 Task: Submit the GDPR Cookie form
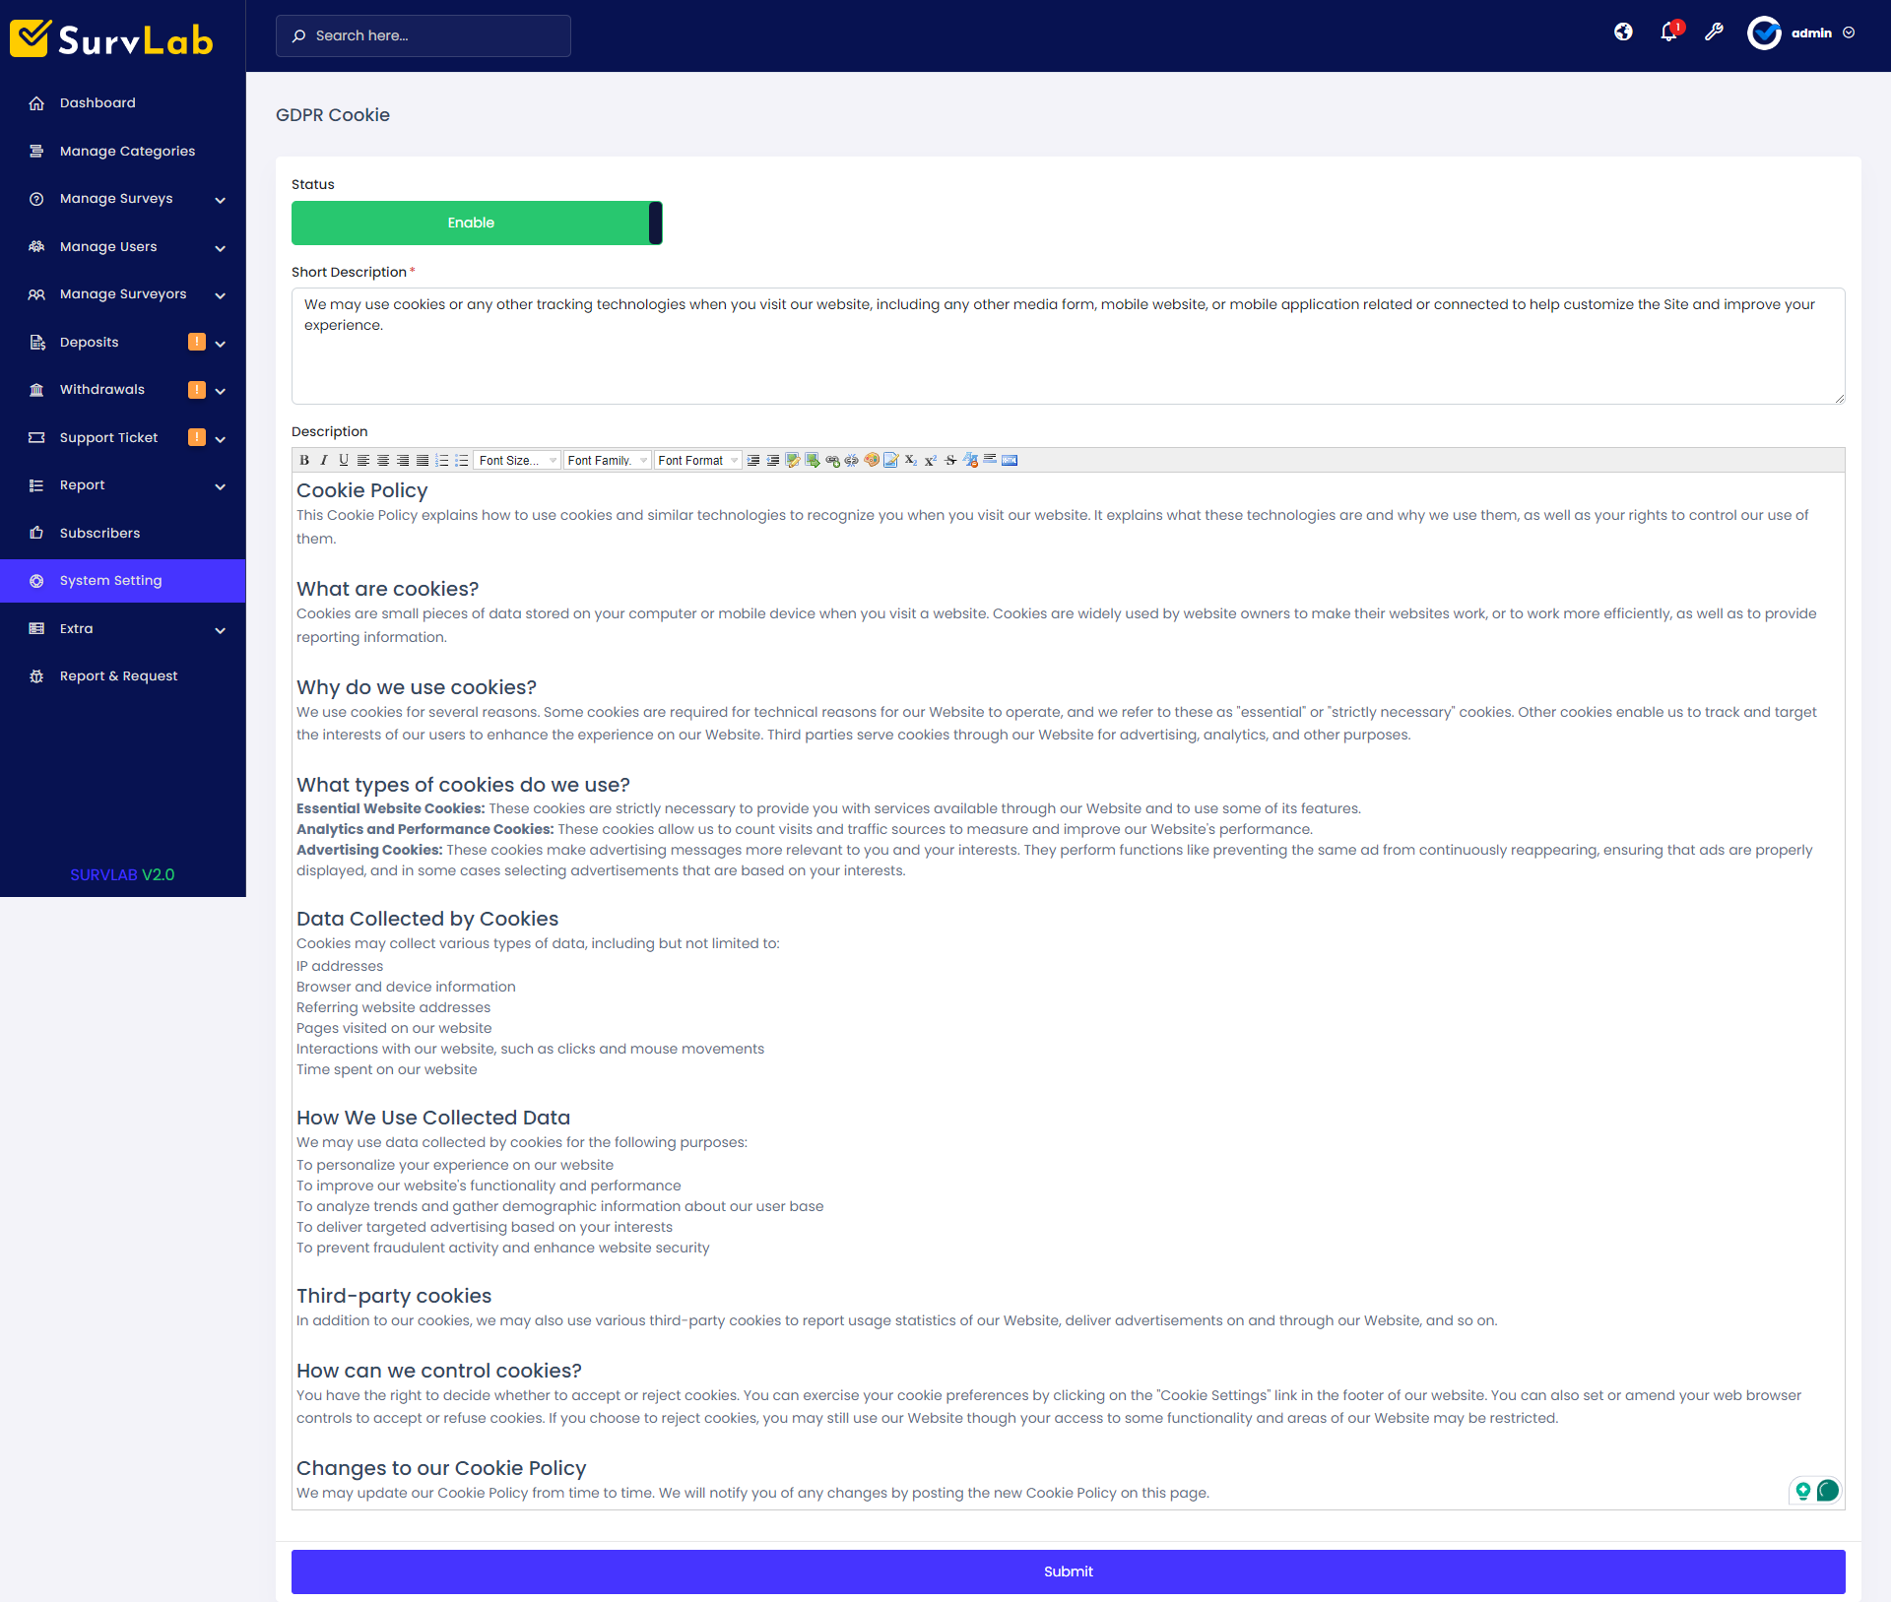[x=1068, y=1571]
